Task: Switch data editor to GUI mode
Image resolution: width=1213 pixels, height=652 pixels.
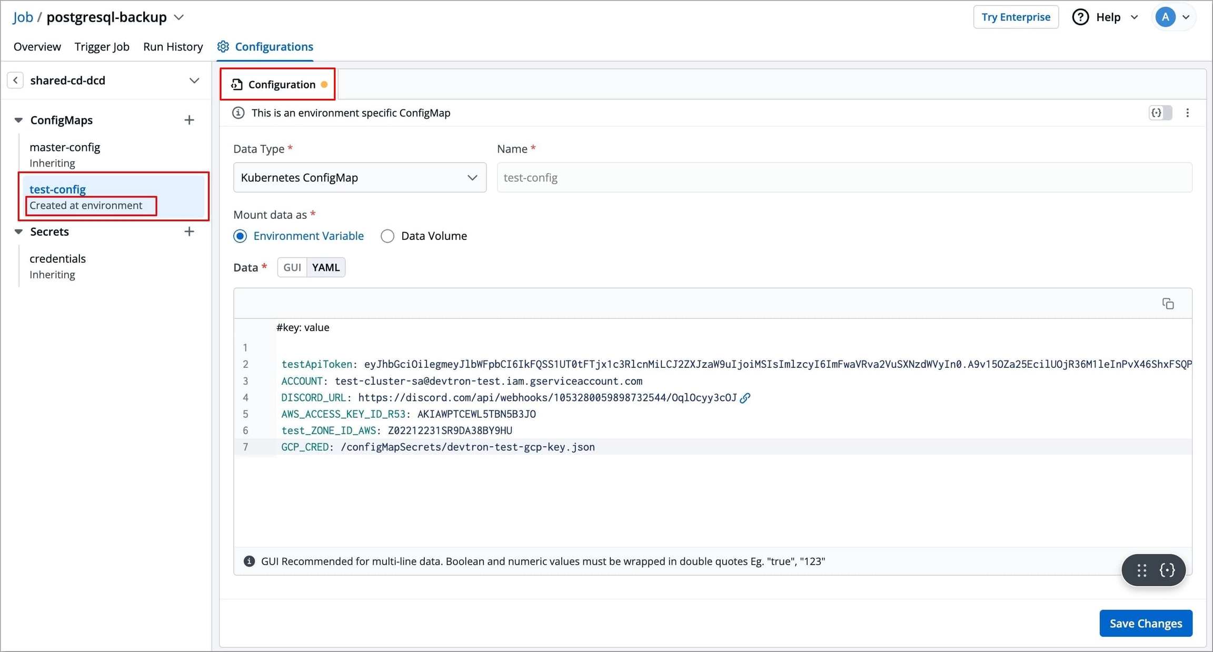Action: click(x=292, y=267)
